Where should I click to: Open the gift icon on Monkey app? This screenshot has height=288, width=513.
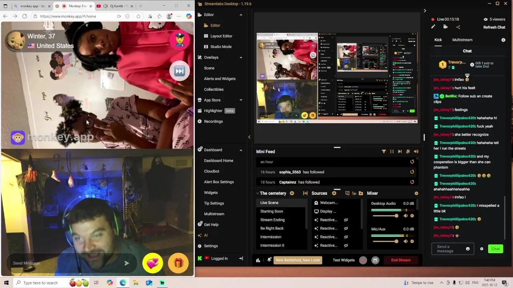click(x=178, y=263)
